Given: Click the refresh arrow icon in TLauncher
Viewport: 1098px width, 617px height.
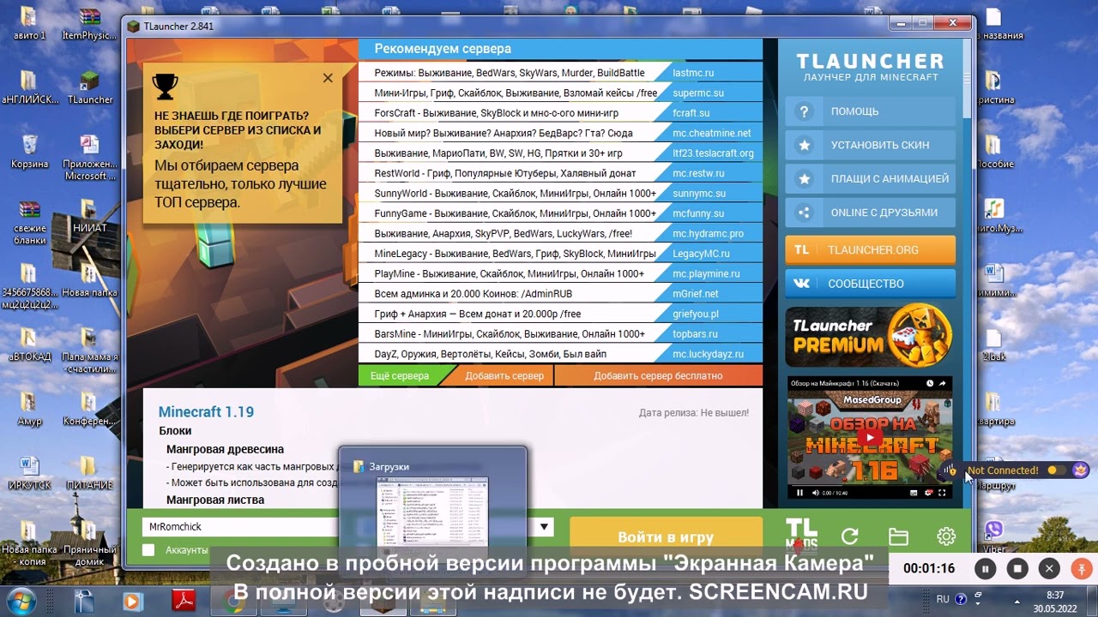Looking at the screenshot, I should (850, 536).
